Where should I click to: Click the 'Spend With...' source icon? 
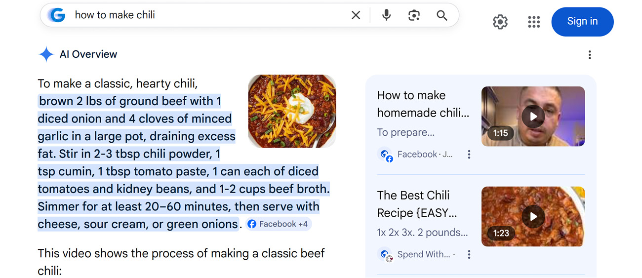click(x=385, y=255)
